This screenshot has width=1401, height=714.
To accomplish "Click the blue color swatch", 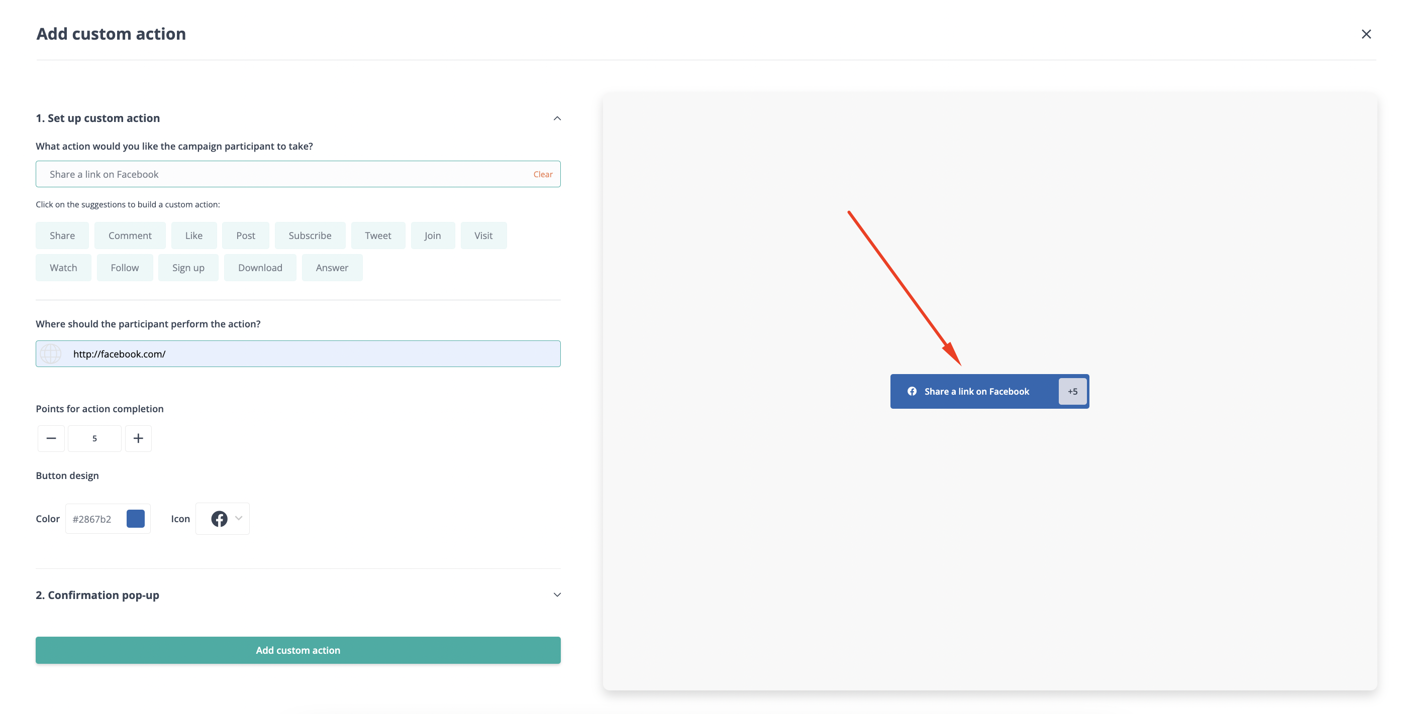I will click(x=135, y=518).
